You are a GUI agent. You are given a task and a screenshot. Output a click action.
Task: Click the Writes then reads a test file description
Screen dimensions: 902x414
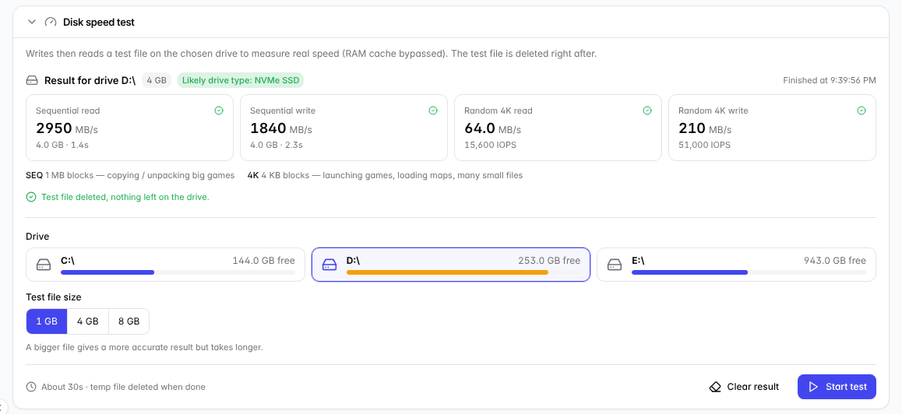click(x=312, y=54)
